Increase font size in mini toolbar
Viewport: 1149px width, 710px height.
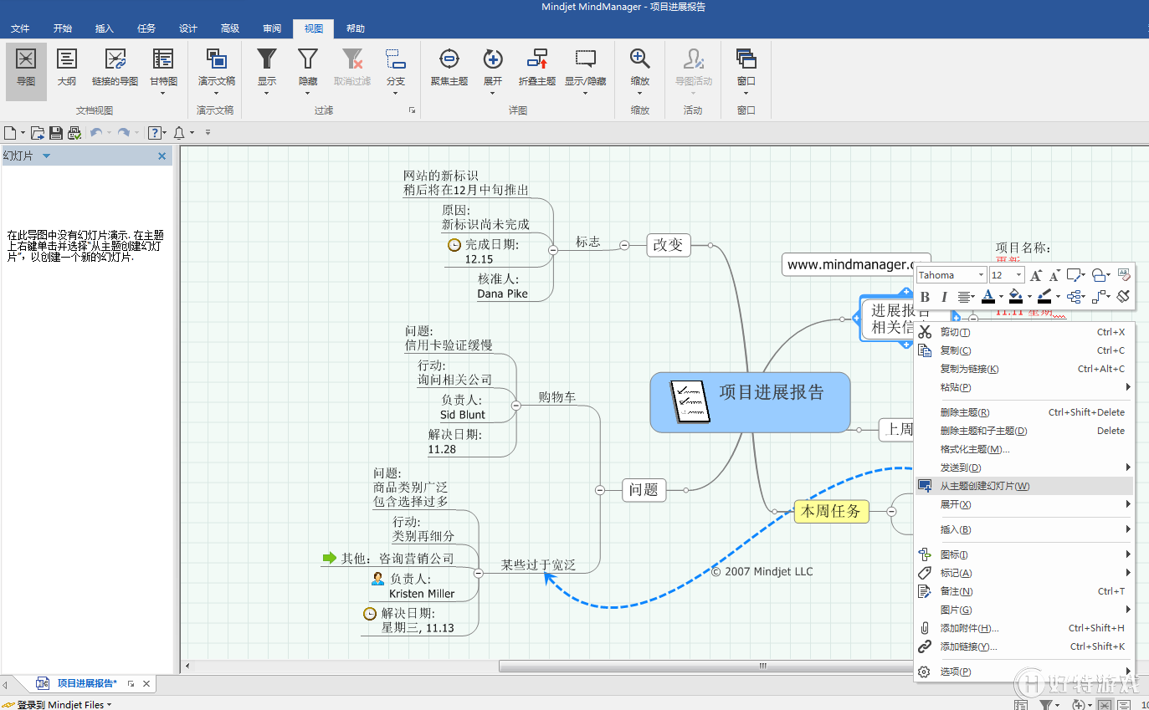click(1036, 275)
